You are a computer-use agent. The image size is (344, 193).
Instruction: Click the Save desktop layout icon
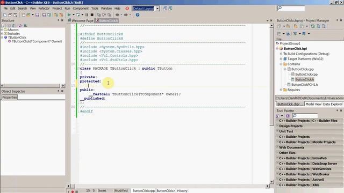[165, 9]
